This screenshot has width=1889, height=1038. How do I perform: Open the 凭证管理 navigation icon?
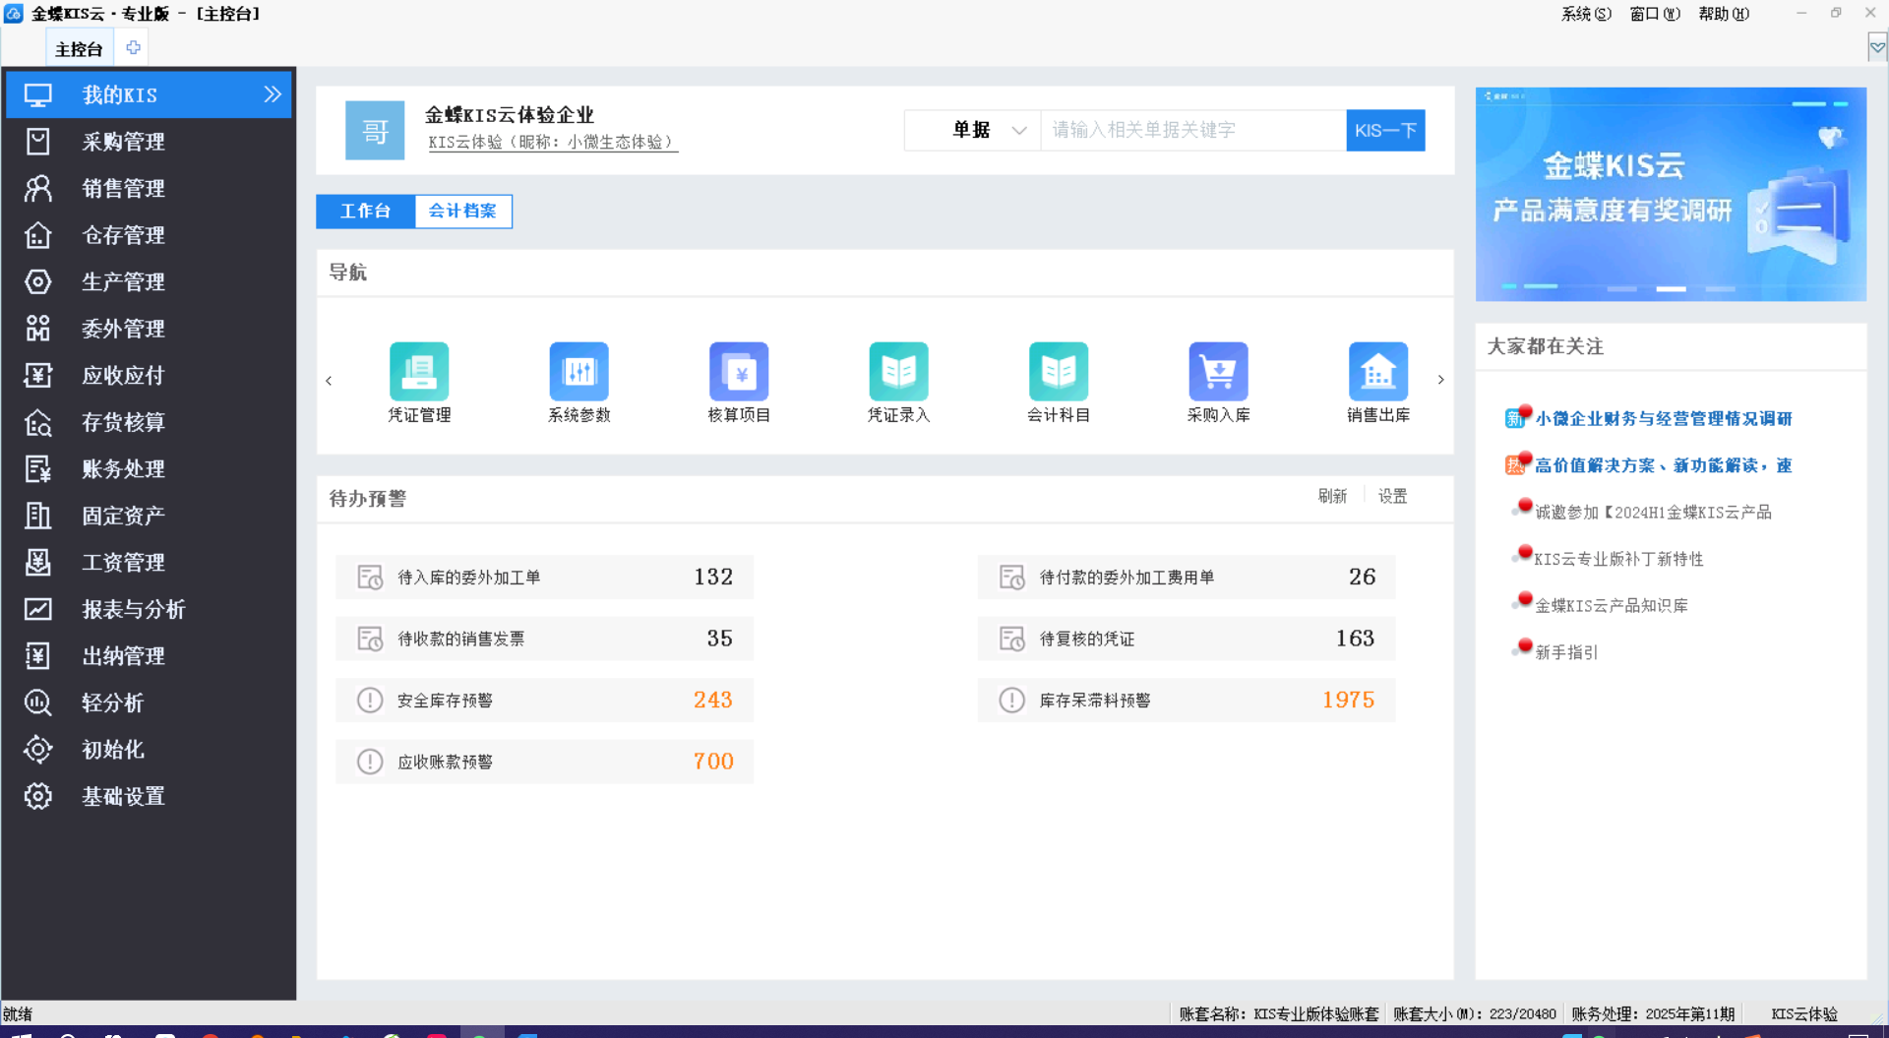(x=419, y=372)
